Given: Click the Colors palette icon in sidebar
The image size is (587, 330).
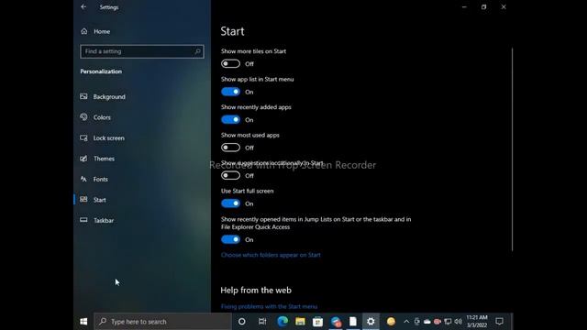Looking at the screenshot, I should tap(83, 117).
